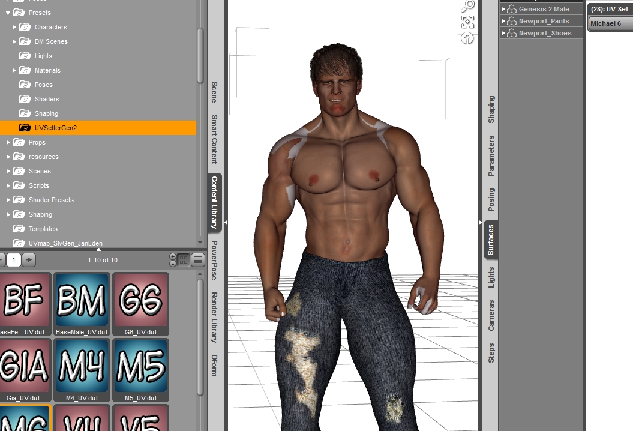The image size is (633, 431).
Task: Open the Steps tab
Action: [491, 352]
